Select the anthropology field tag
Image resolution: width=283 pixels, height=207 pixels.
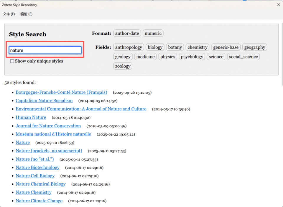coord(129,47)
